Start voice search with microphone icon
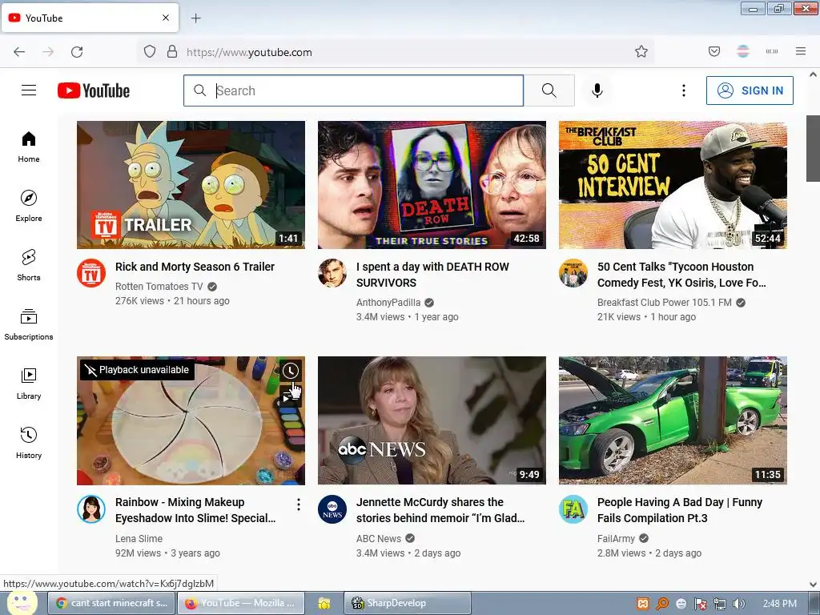 tap(597, 90)
